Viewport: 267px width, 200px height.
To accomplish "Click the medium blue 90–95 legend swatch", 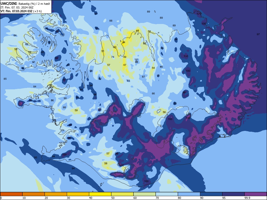I will click(x=211, y=194).
